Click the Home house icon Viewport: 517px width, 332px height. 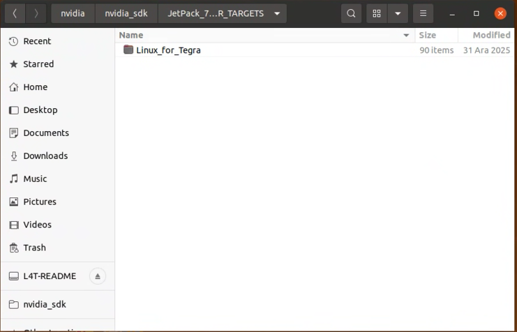(13, 87)
